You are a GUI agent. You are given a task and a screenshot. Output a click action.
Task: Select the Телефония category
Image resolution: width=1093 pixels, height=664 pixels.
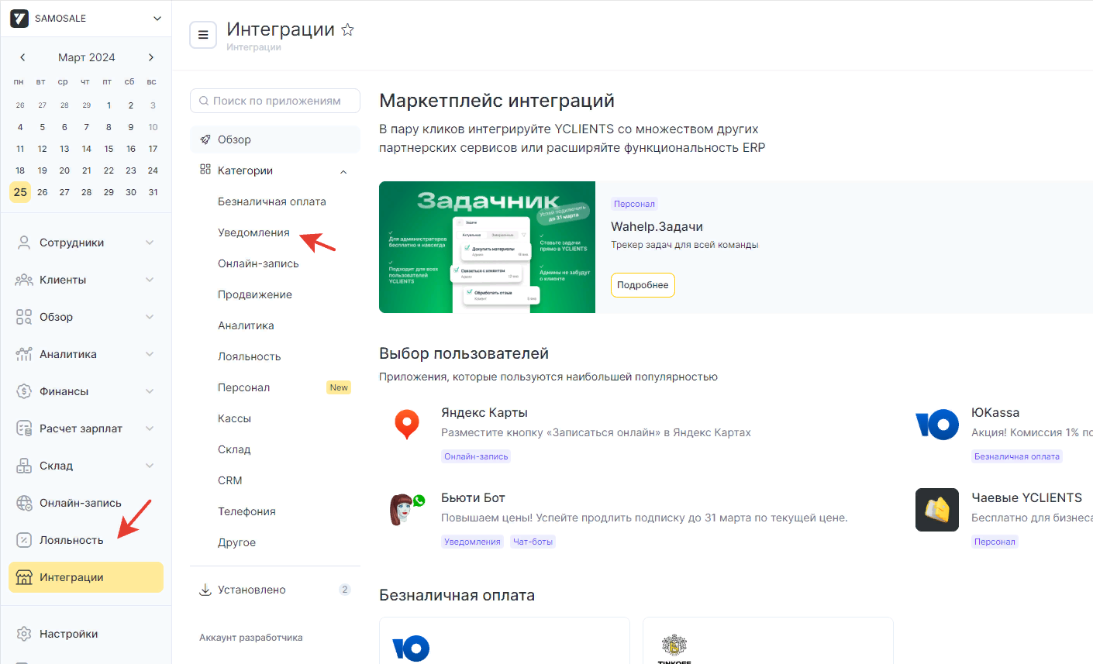[x=247, y=511]
